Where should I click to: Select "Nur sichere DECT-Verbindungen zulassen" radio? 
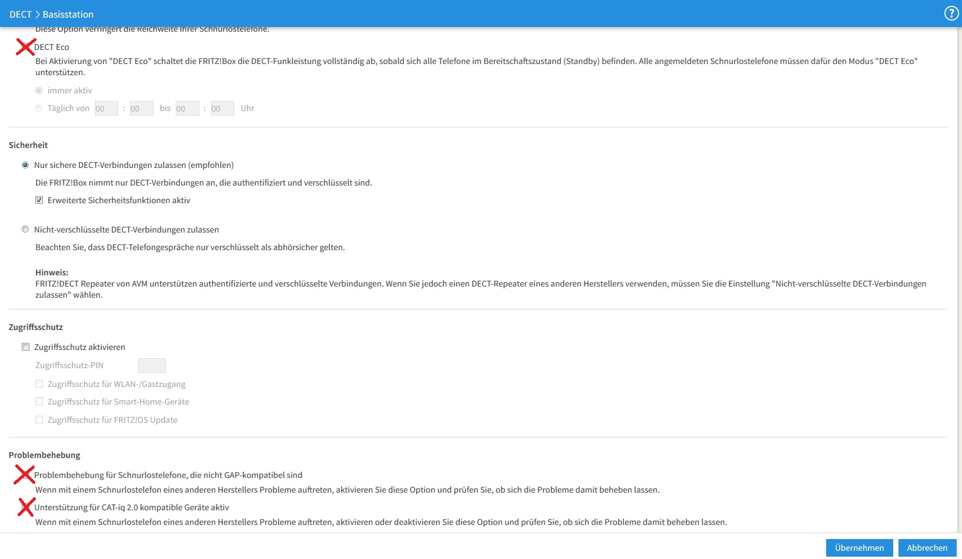tap(25, 165)
